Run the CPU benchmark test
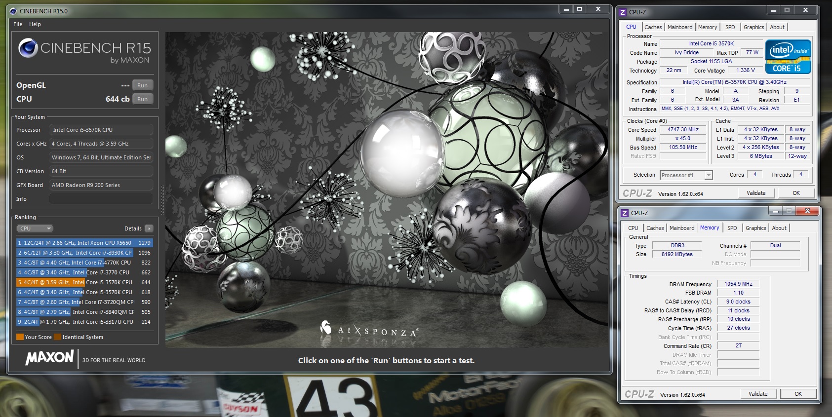The image size is (832, 417). click(143, 99)
